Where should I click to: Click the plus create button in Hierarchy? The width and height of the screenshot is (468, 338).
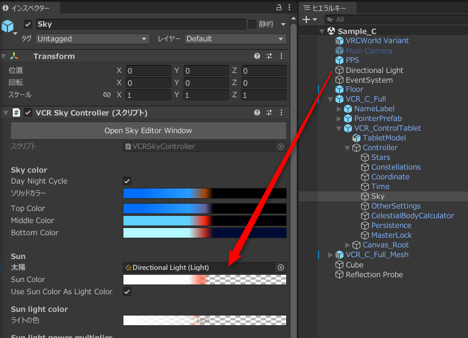[306, 19]
